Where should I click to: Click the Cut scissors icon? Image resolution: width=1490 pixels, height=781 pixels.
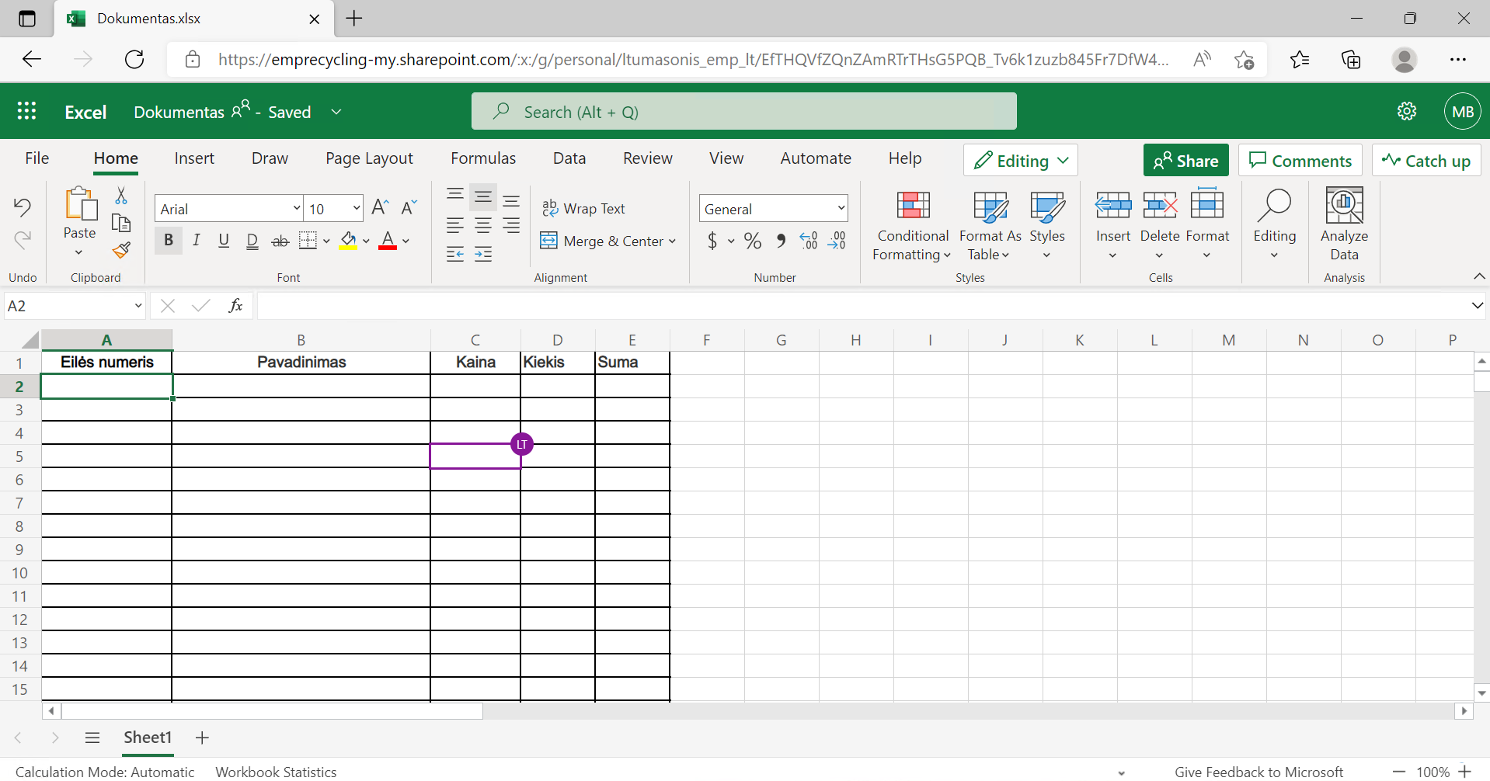pos(121,195)
